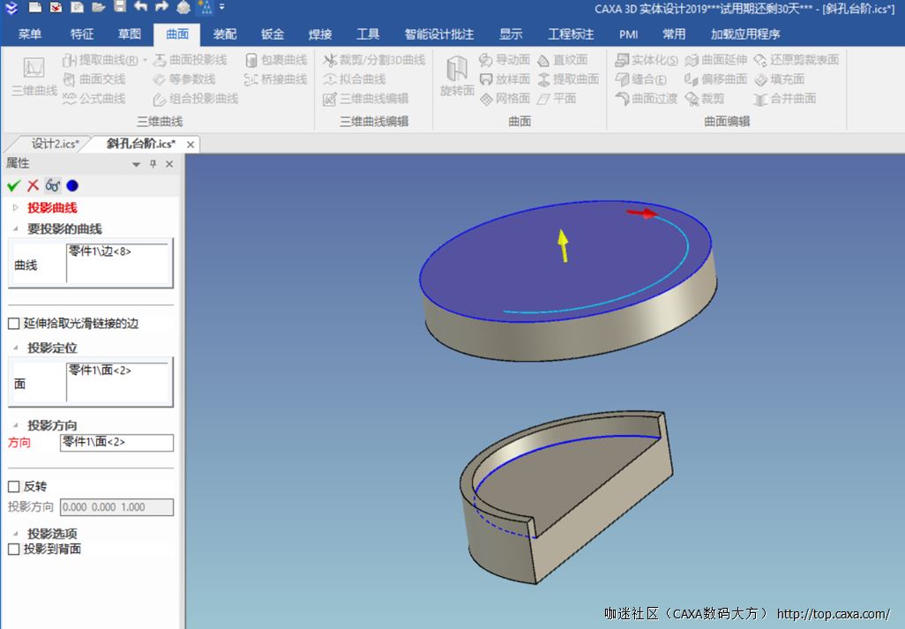Select 曲面投影线 tool

[x=190, y=60]
